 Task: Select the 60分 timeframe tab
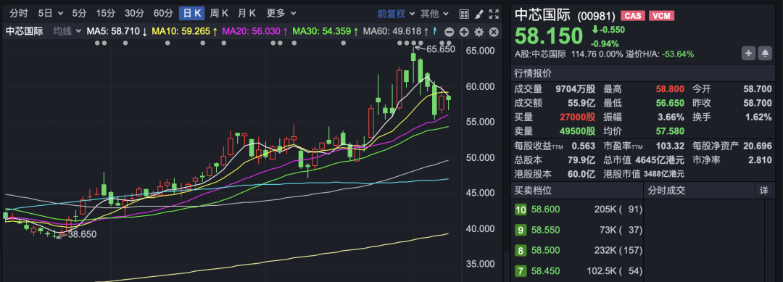click(163, 14)
